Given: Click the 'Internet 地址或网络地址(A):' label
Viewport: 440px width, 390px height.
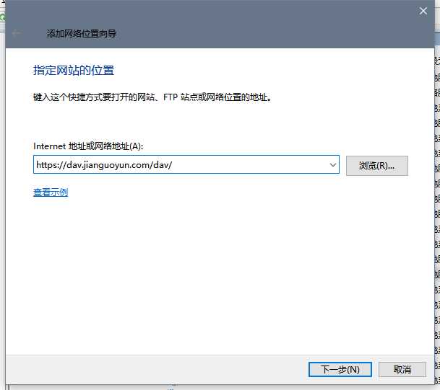Looking at the screenshot, I should (88, 146).
